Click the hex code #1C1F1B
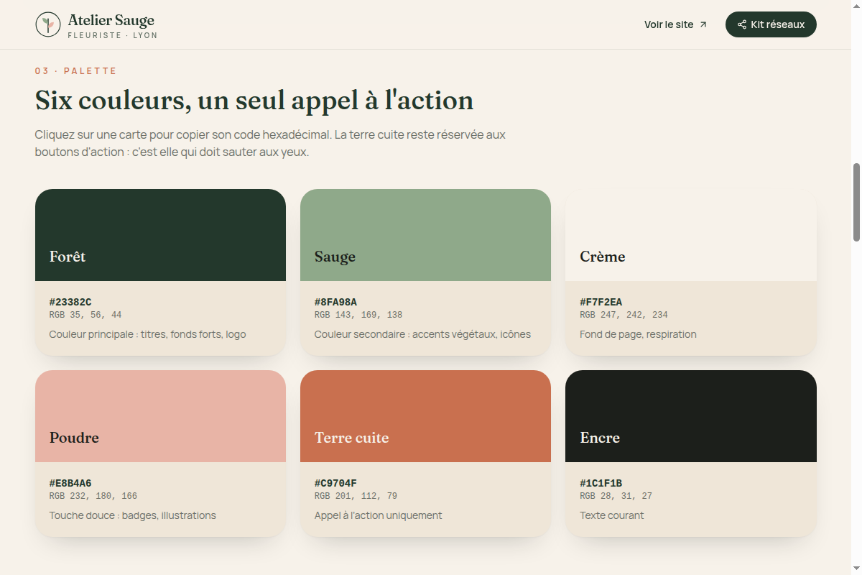Screen dimensions: 862x575 tap(601, 484)
